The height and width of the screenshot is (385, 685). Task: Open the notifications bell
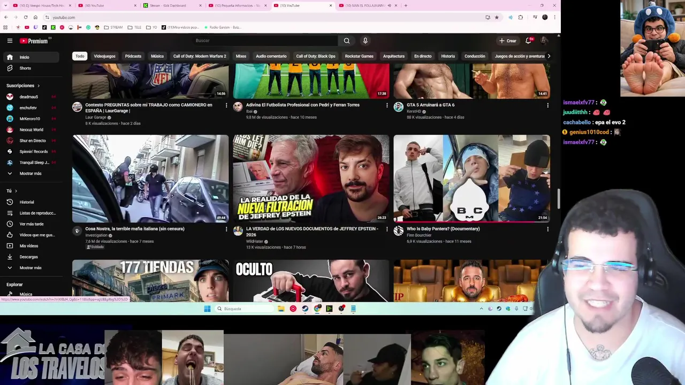click(x=529, y=41)
